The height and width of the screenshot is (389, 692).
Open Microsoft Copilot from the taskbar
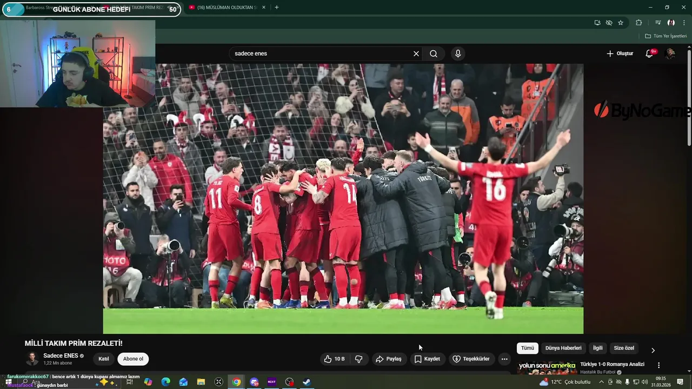[x=148, y=382]
